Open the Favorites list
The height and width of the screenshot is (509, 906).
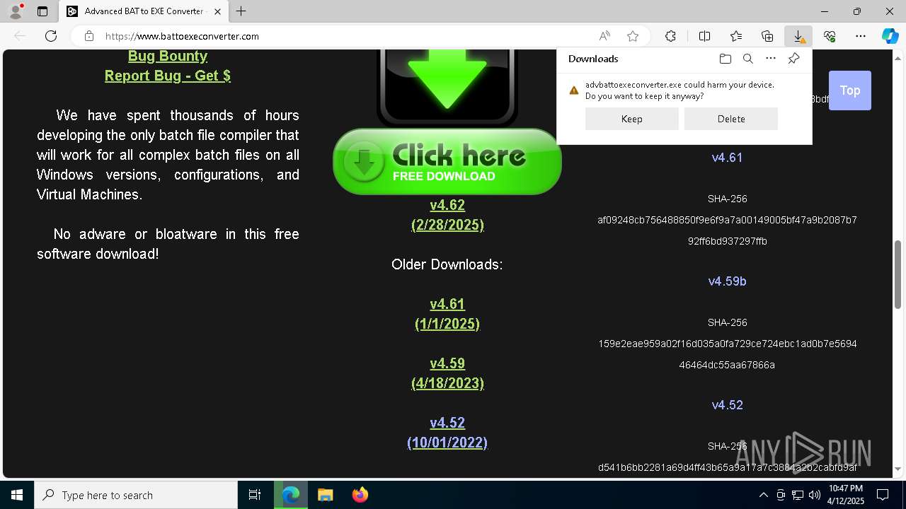(x=736, y=36)
